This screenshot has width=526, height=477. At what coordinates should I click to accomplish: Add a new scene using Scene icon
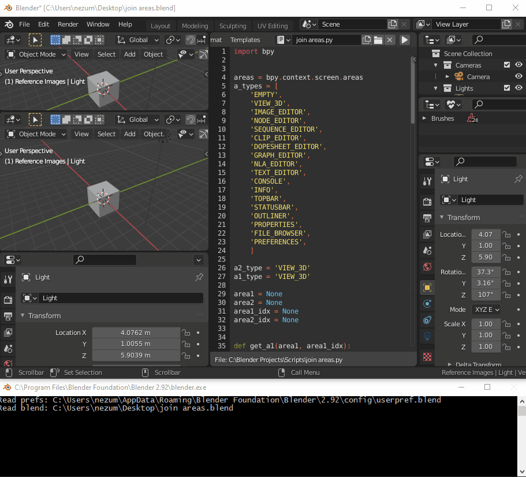[393, 24]
